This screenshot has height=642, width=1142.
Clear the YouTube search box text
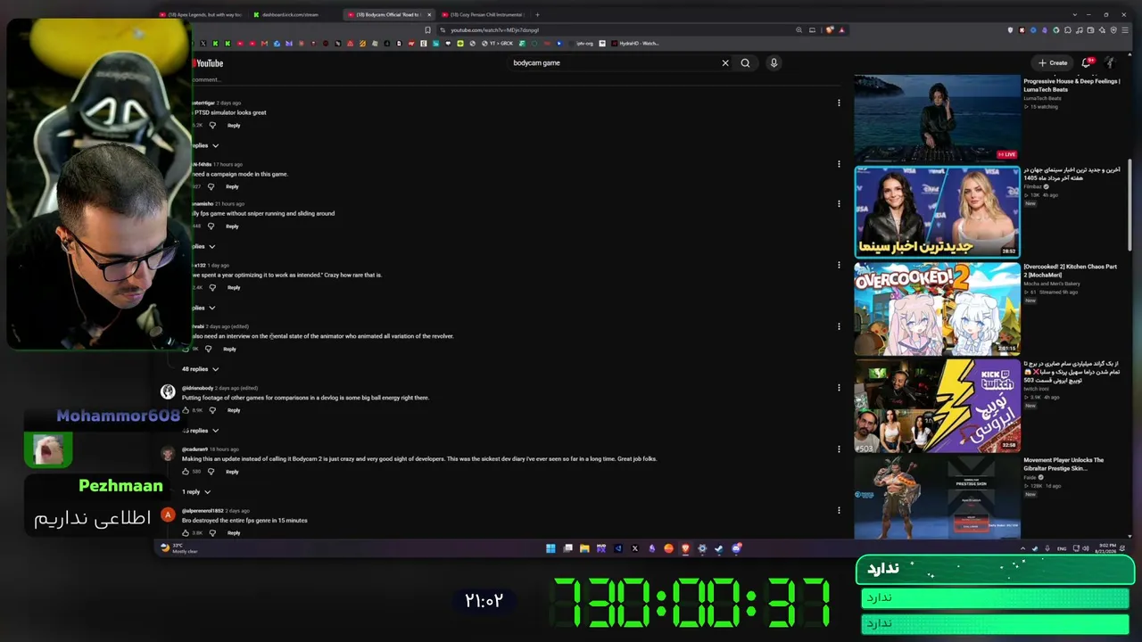pos(725,63)
